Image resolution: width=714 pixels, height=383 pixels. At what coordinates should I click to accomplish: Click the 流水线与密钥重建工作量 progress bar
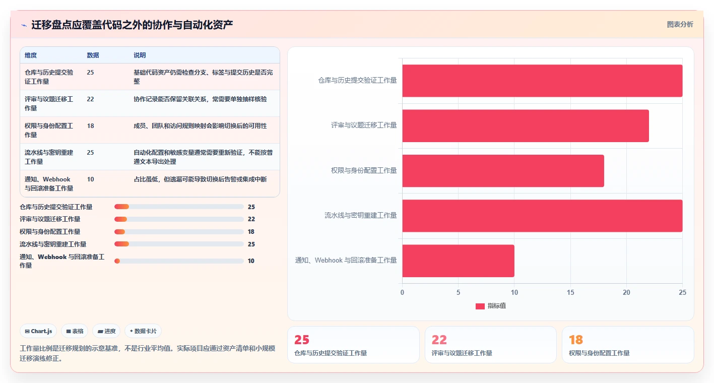coord(179,244)
